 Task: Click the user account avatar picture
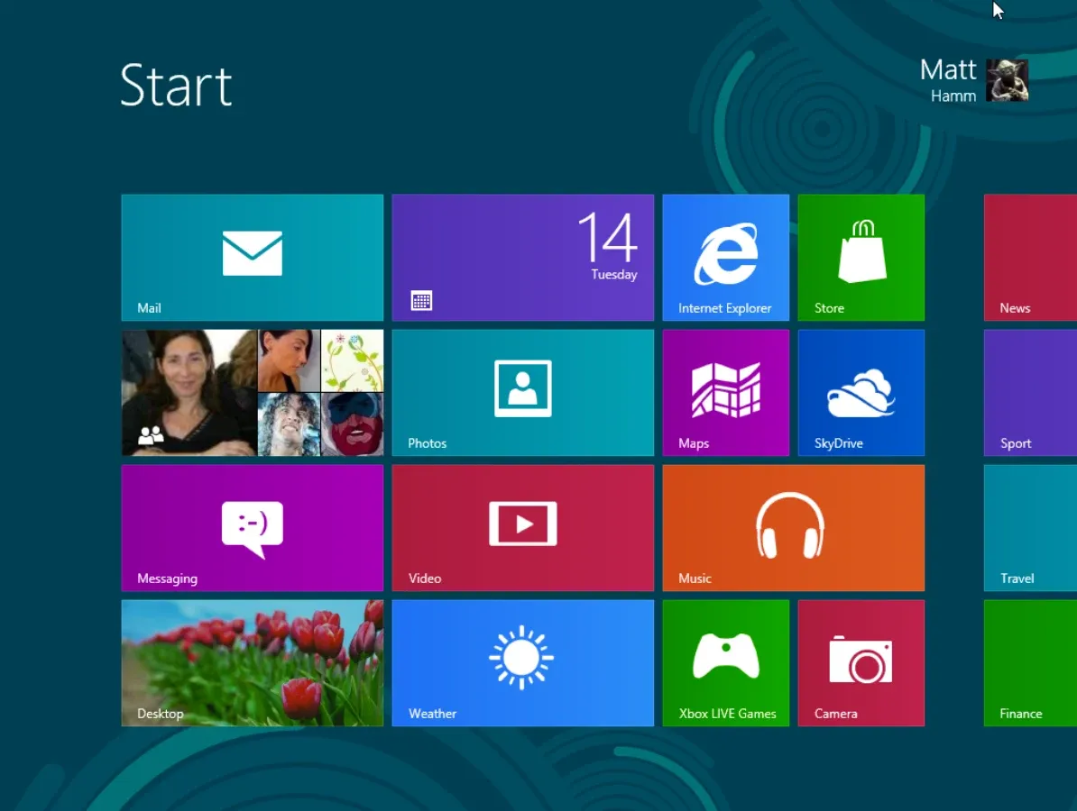[1007, 80]
